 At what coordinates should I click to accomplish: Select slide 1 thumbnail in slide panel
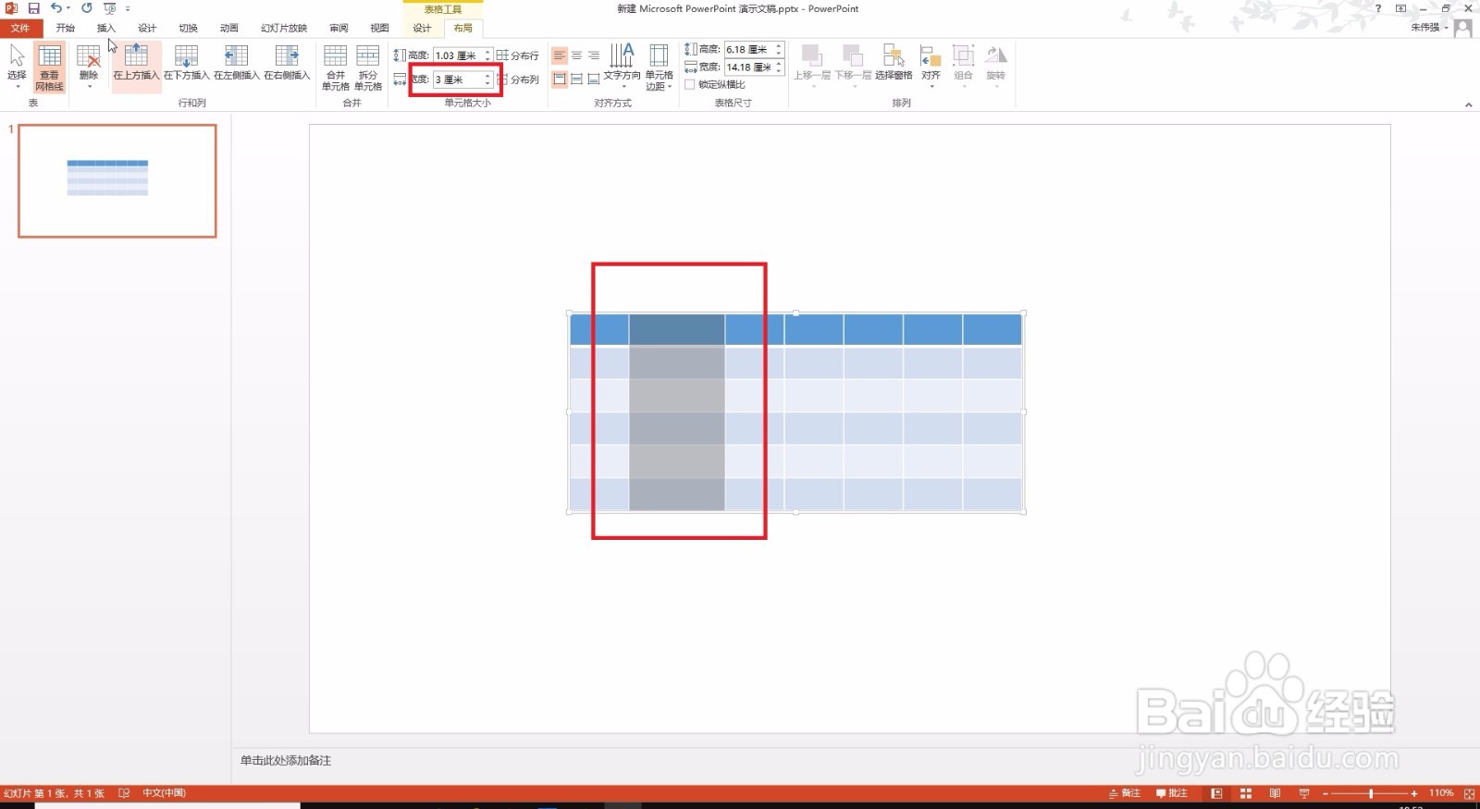pos(117,181)
